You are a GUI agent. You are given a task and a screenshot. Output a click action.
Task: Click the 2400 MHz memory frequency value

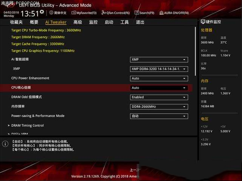(x=207, y=93)
